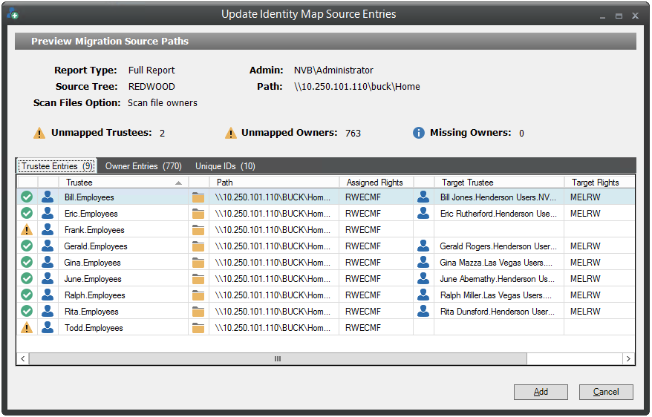652x417 pixels.
Task: Click the right scroll arrow of the table
Action: 629,358
